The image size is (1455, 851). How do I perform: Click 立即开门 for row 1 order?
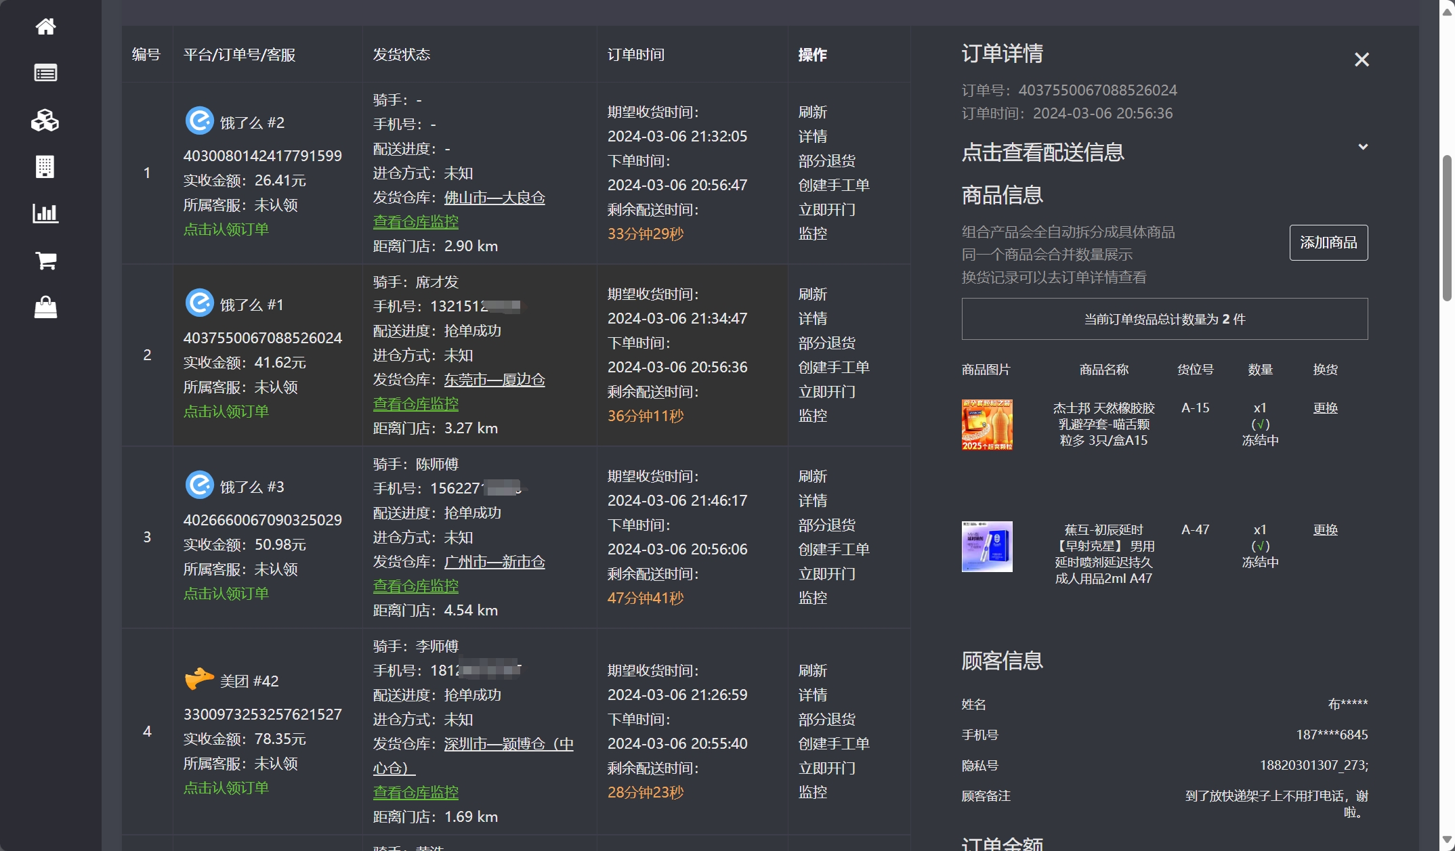point(827,210)
